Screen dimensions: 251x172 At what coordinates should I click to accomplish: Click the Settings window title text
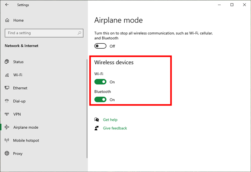click(23, 5)
